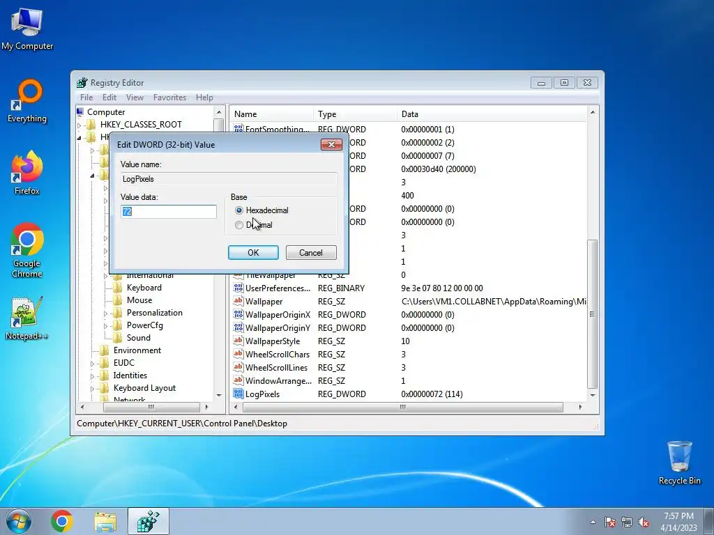The width and height of the screenshot is (714, 535).
Task: Select the WallpaperOriginY DWORD icon
Action: 238,327
